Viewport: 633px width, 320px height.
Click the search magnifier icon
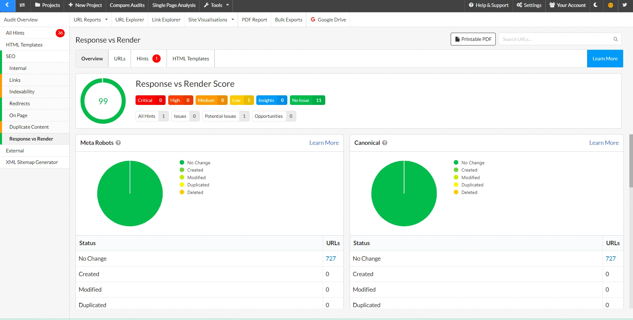(615, 39)
